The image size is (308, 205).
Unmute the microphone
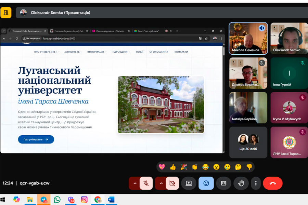click(x=146, y=183)
